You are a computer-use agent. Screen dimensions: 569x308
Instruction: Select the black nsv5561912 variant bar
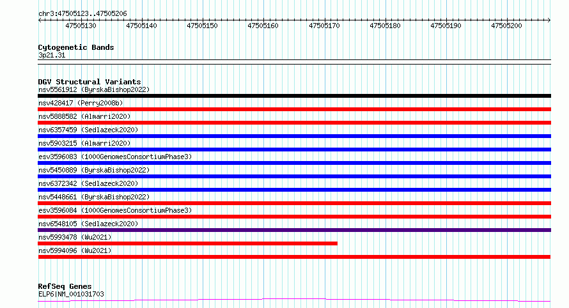coord(294,96)
